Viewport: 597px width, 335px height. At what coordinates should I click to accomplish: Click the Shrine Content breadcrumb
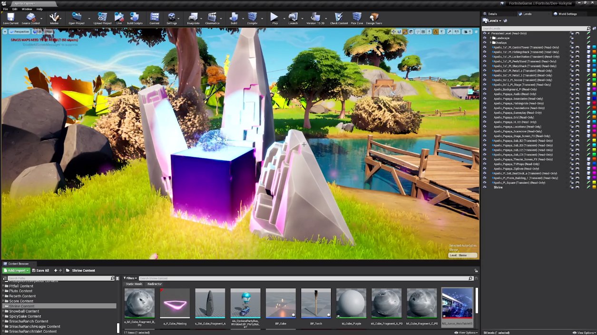[84, 270]
